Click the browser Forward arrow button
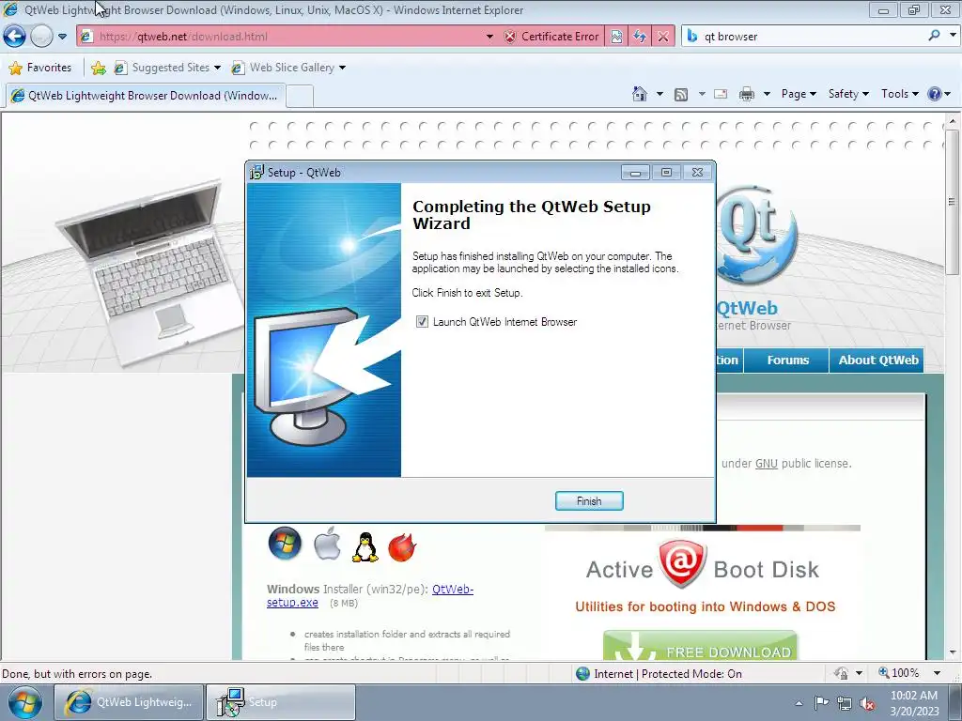 [x=41, y=37]
